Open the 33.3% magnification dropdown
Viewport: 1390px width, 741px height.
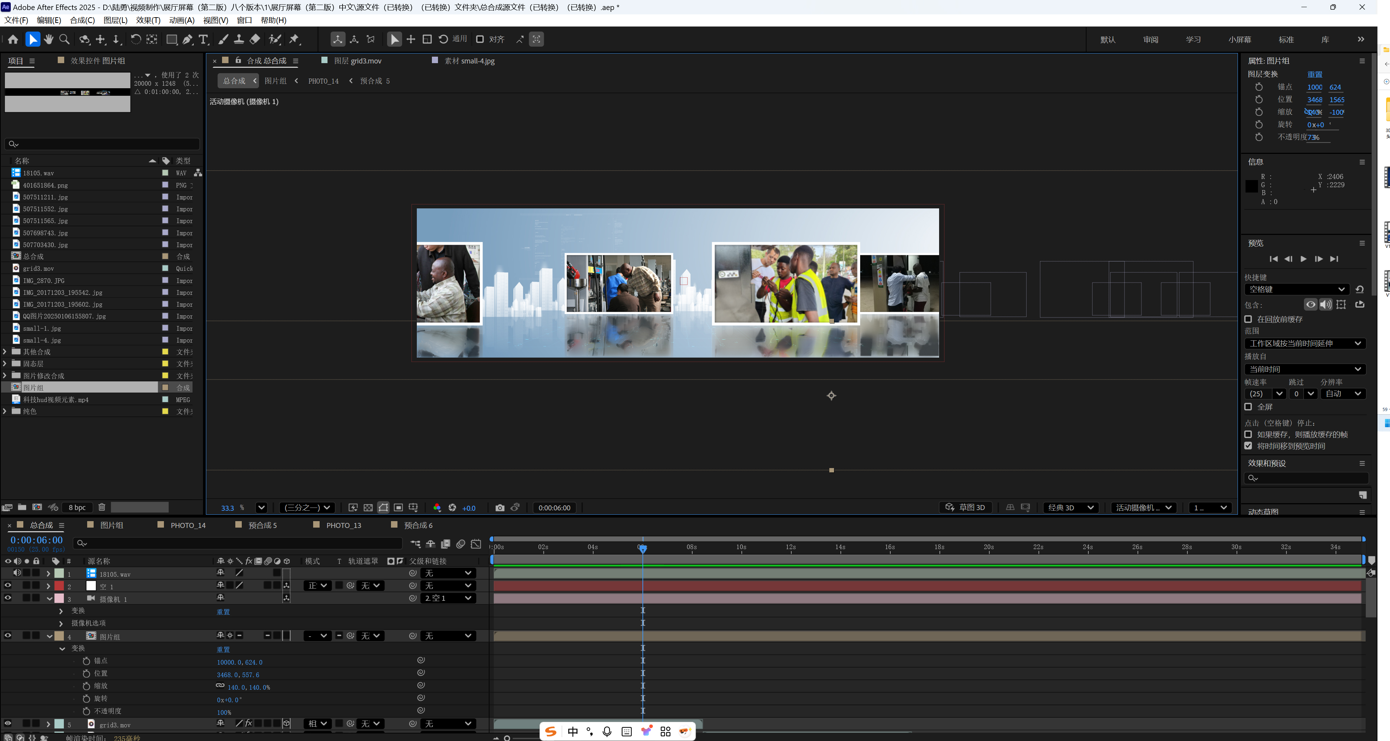[x=261, y=508]
